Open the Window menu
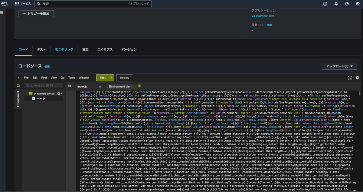The width and height of the screenshot is (363, 192). 84,78
